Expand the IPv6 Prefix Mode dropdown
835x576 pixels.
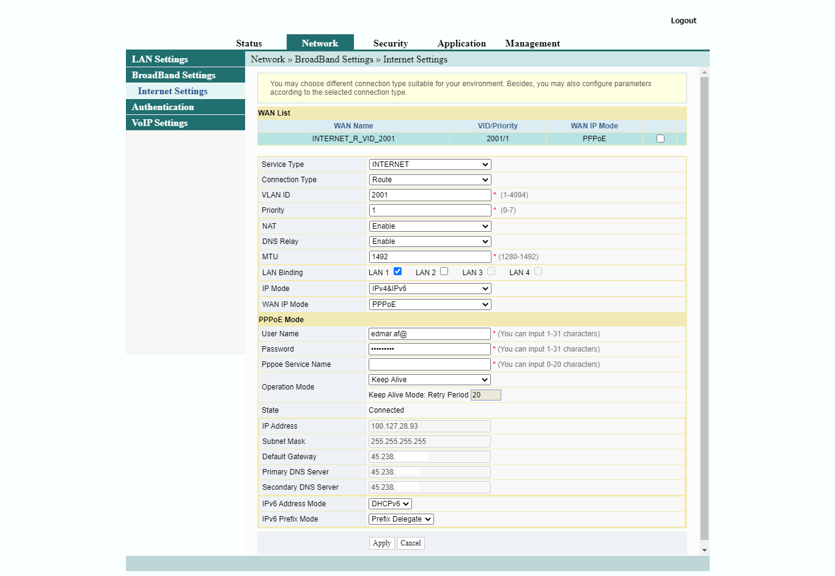[x=401, y=519]
